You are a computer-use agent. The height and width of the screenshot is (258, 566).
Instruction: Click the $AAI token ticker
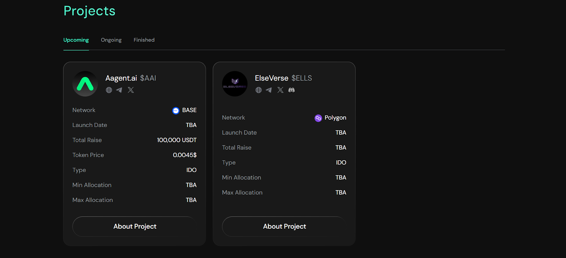pyautogui.click(x=148, y=78)
